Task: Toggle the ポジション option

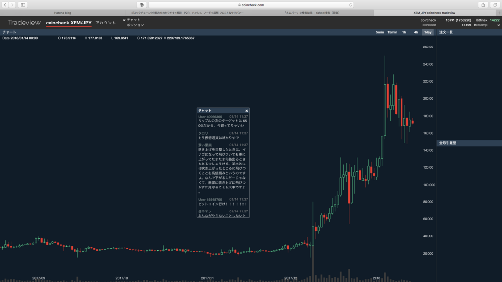Action: coord(135,25)
